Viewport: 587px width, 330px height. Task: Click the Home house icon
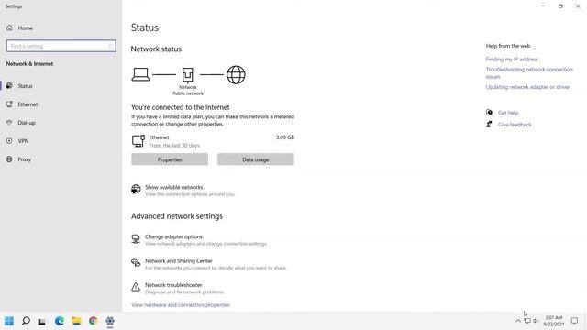[10, 27]
